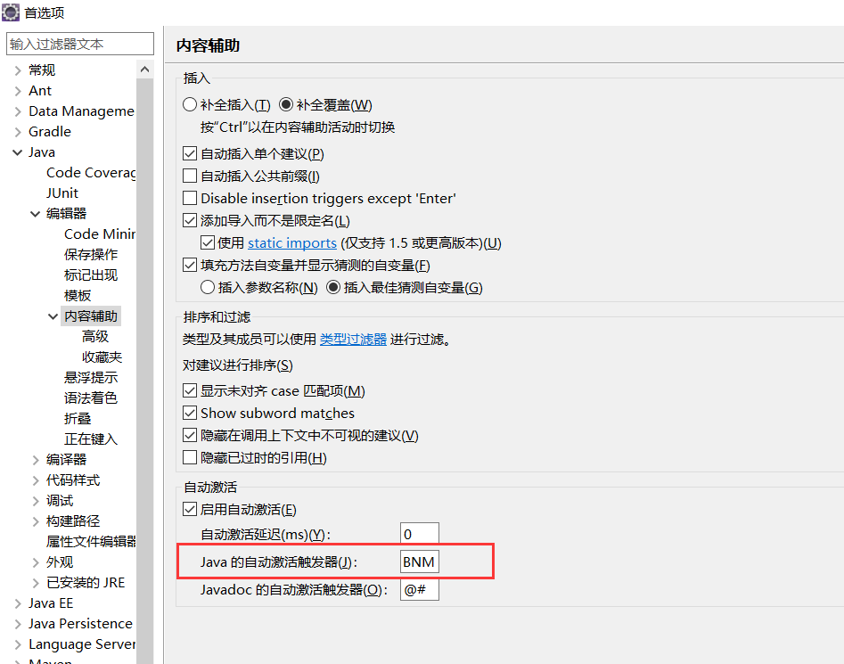Image resolution: width=844 pixels, height=664 pixels.
Task: Click the Eclipse icon beside 首选项 title
Action: [x=10, y=12]
